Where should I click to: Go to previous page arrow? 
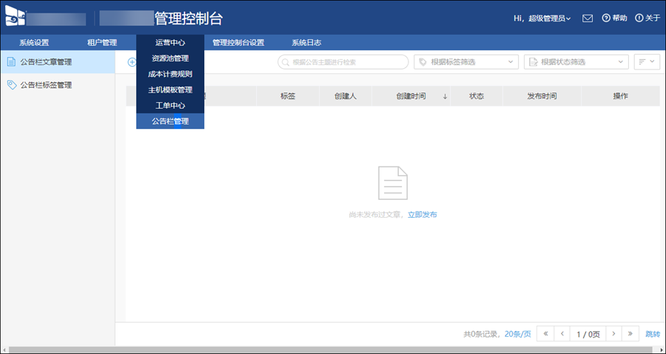(562, 333)
